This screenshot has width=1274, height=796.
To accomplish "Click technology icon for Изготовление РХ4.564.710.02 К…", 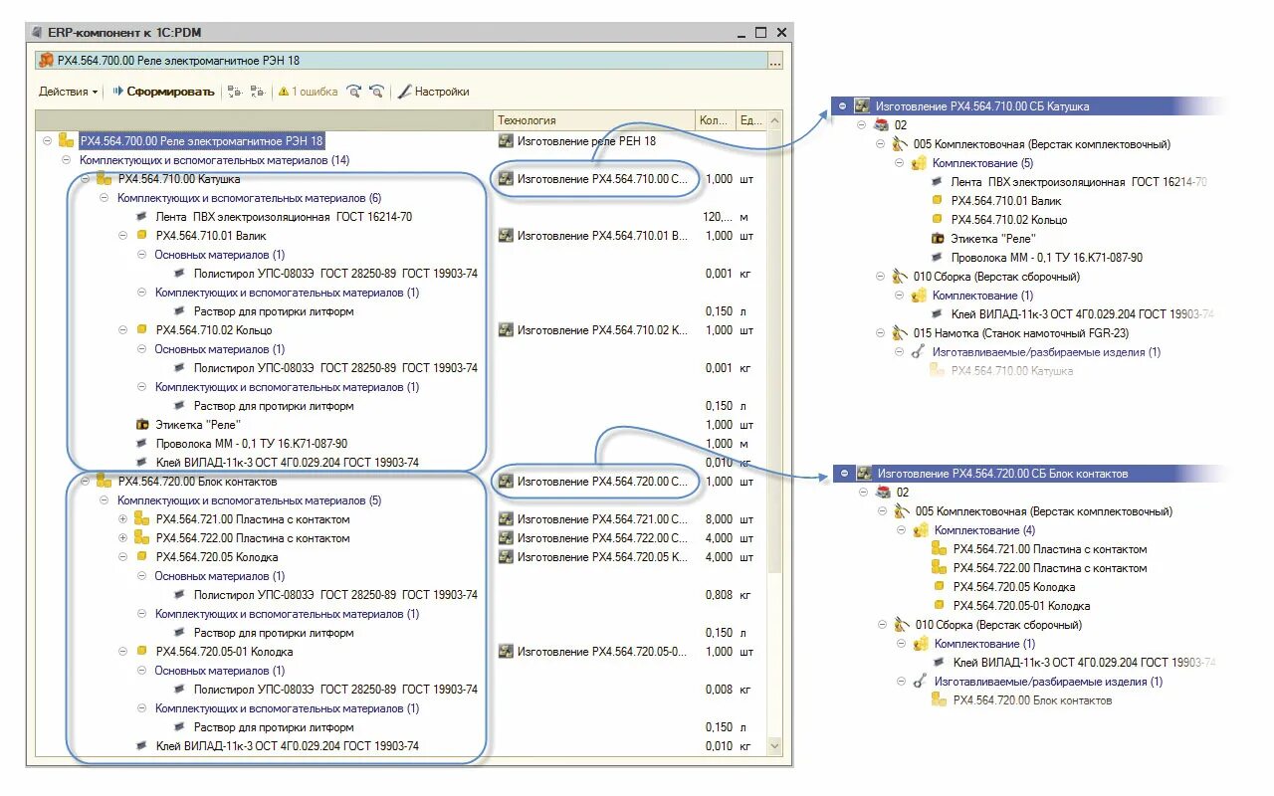I will tap(506, 330).
